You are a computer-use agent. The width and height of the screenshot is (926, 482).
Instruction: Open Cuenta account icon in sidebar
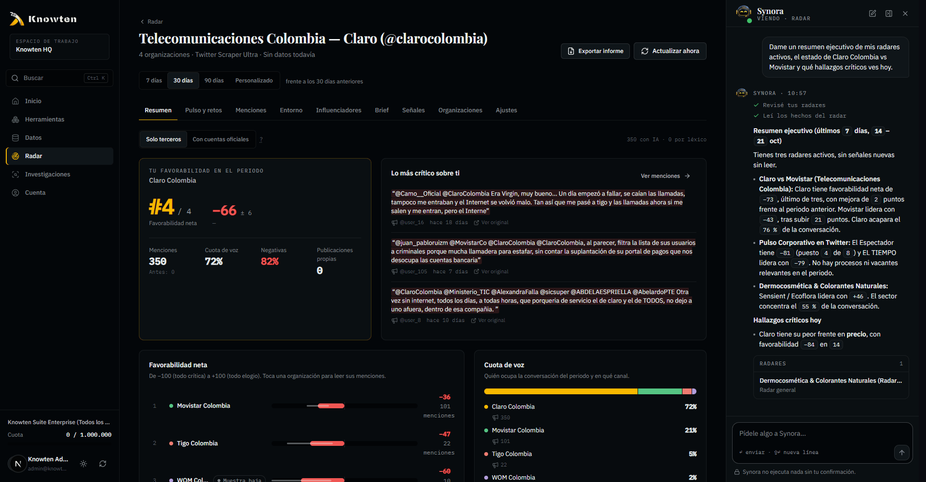pyautogui.click(x=15, y=193)
